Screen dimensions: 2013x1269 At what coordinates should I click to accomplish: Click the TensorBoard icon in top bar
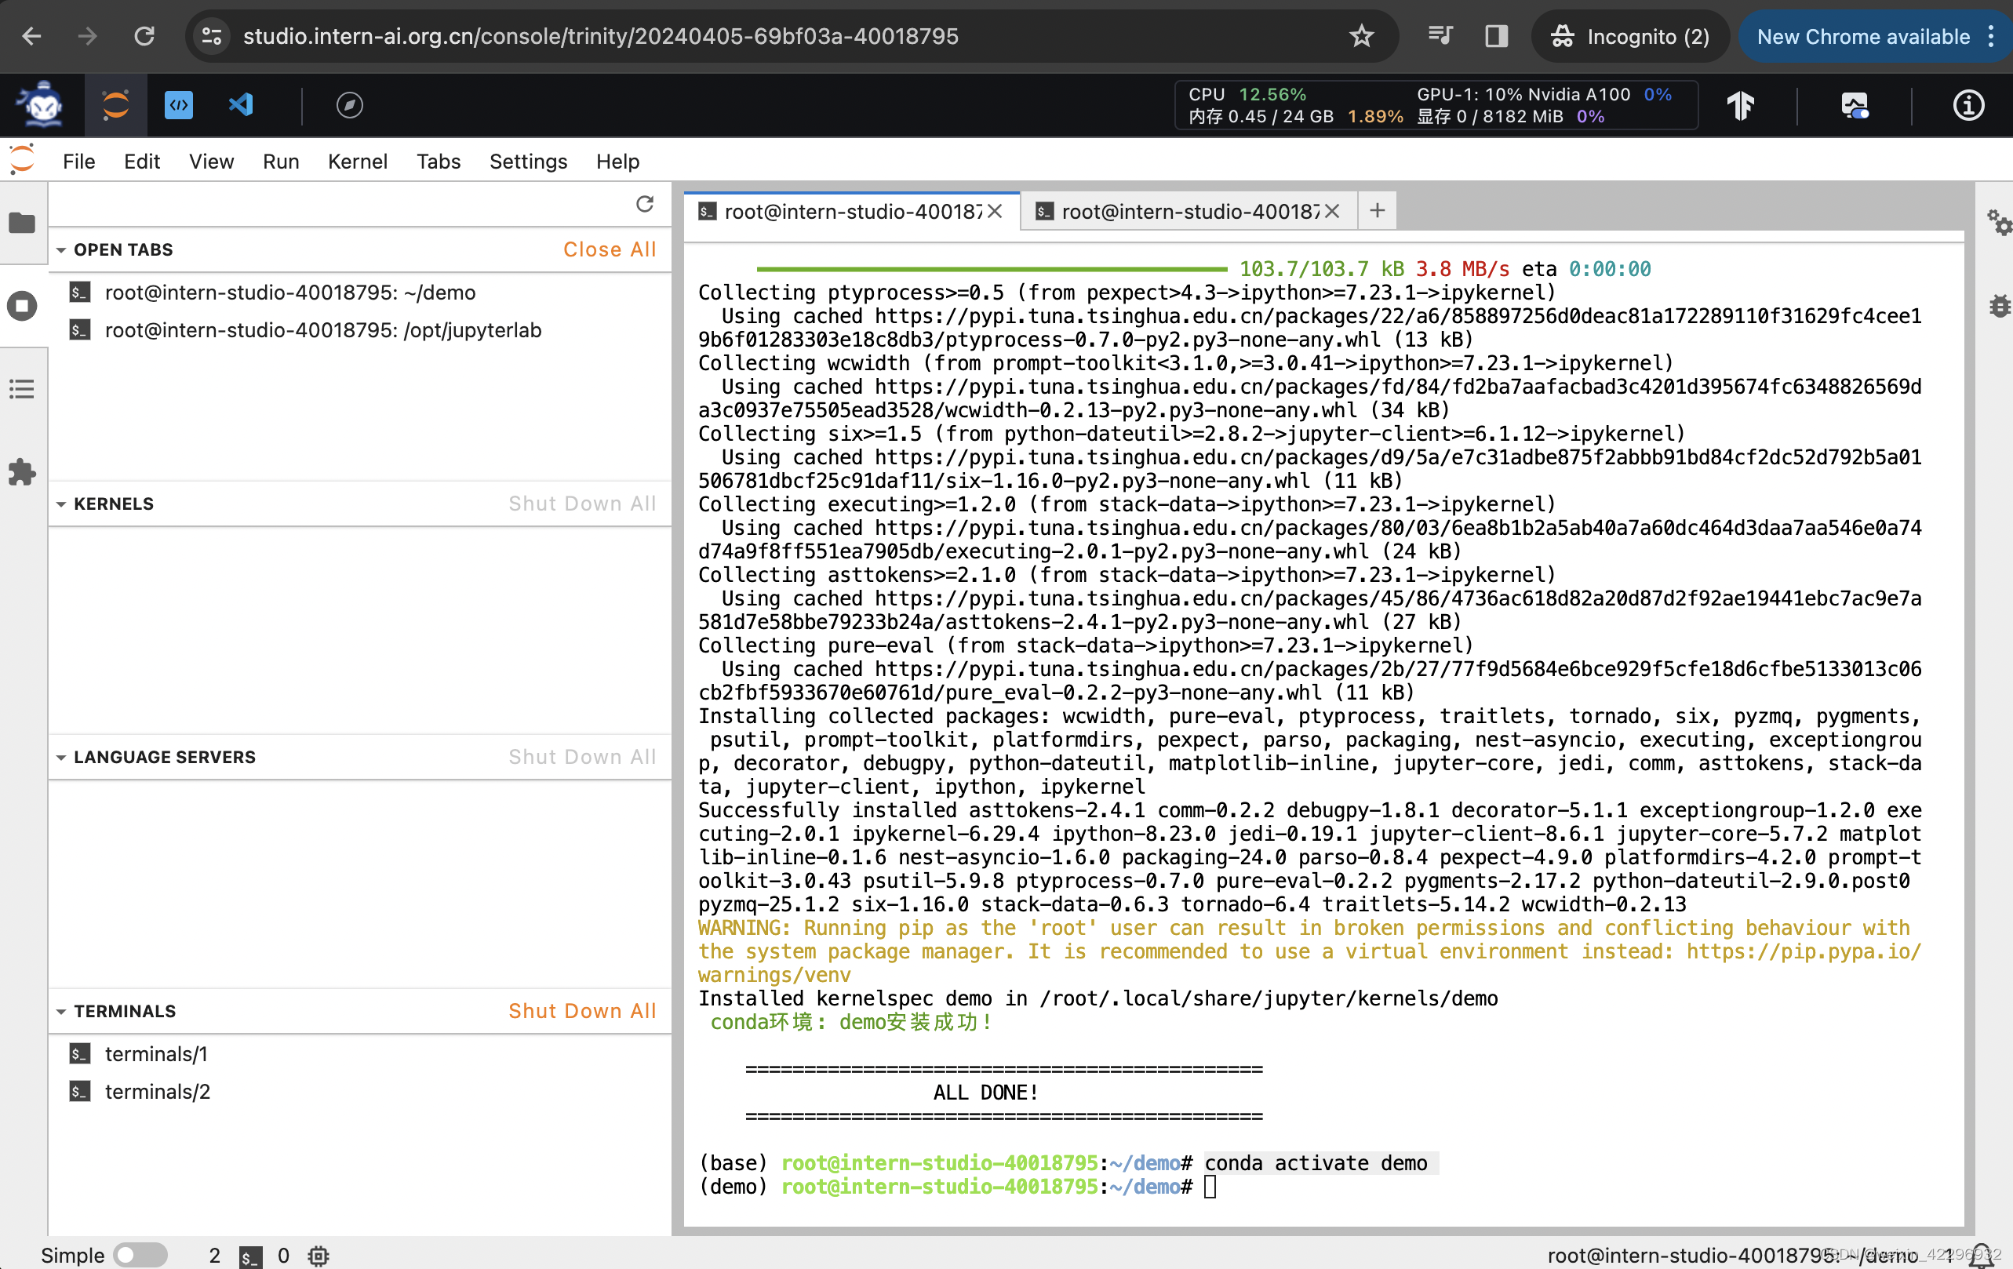tap(1741, 106)
